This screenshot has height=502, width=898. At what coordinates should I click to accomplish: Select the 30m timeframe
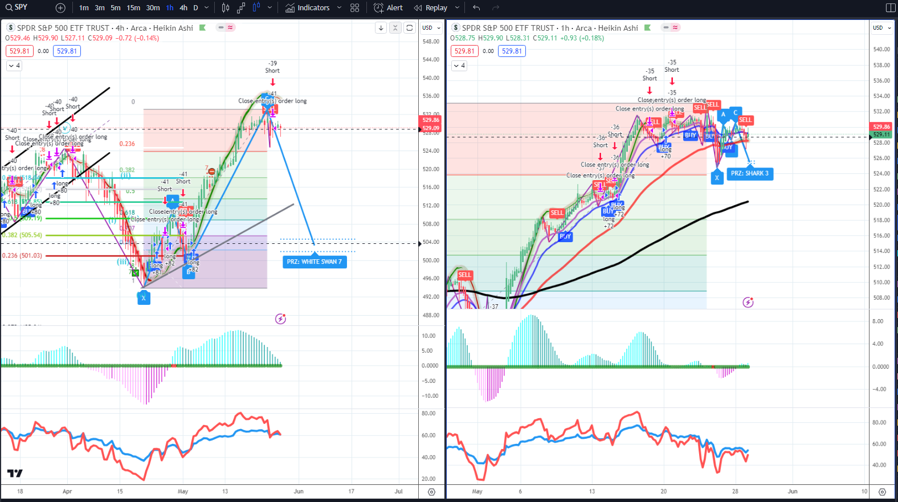pyautogui.click(x=153, y=8)
